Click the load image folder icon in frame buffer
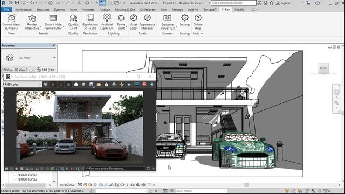Viewport: 345px width, 194px height. point(99,85)
